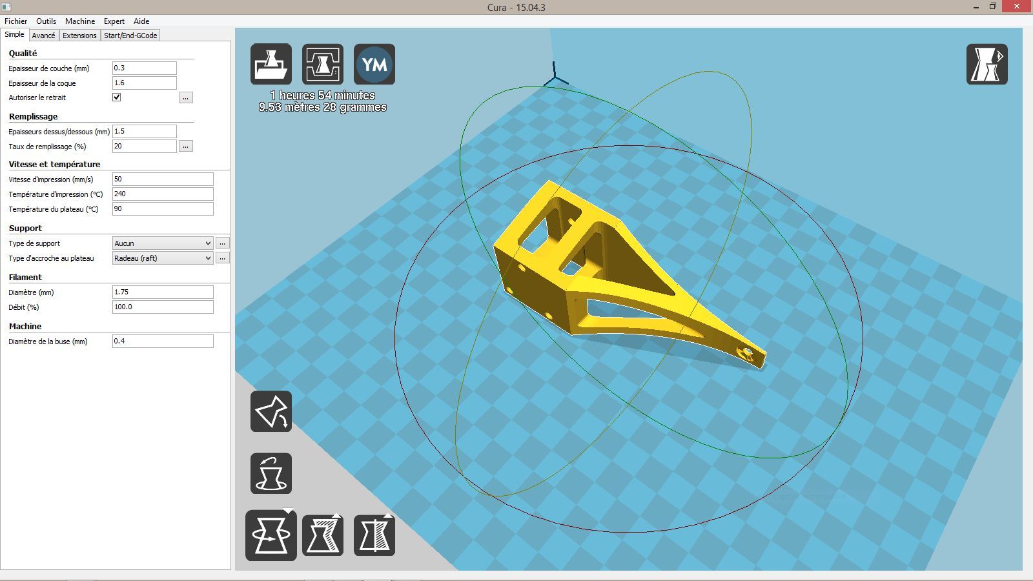1033x581 pixels.
Task: Click the 'Filament' section heading
Action: [26, 277]
